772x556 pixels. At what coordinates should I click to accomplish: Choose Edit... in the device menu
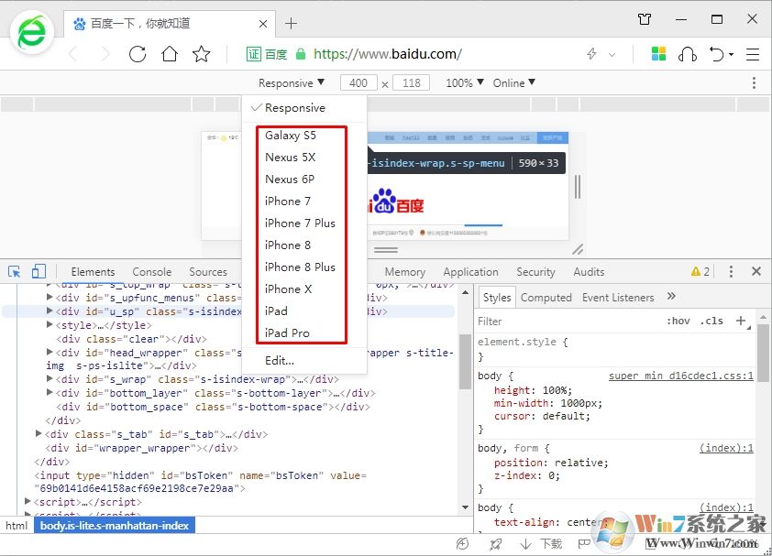coord(280,360)
